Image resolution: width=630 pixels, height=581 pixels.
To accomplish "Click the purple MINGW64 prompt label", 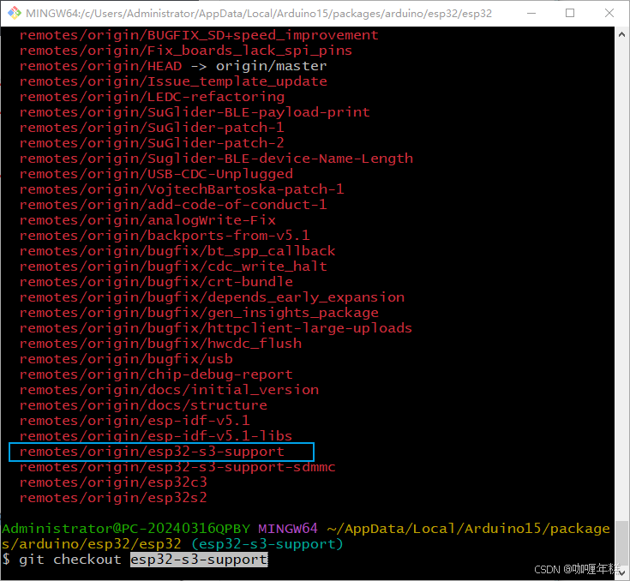I will coord(288,529).
